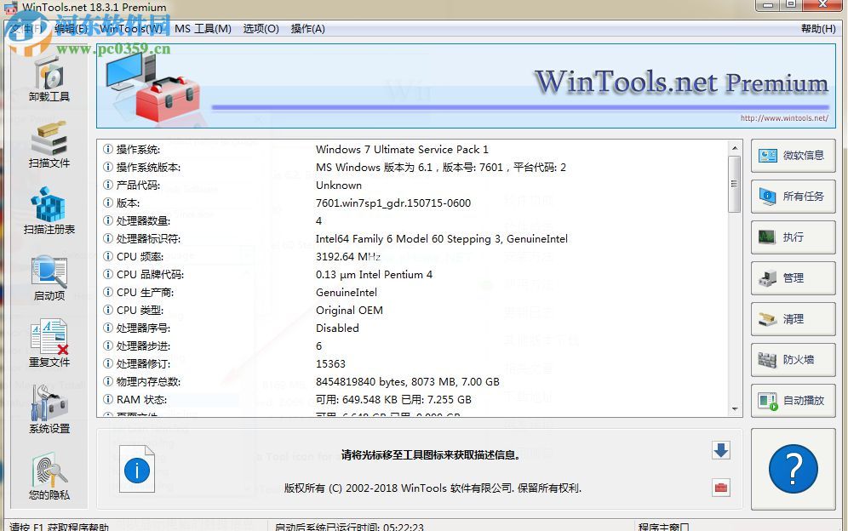
Task: Open the 选项(O) menu
Action: (261, 28)
